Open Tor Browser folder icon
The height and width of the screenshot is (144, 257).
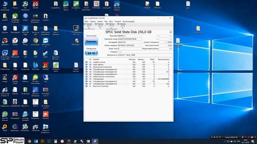pyautogui.click(x=25, y=91)
